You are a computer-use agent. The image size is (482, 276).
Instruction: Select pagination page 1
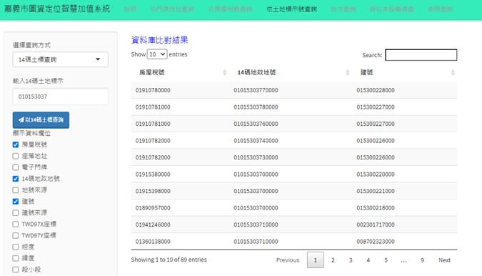coord(316,260)
